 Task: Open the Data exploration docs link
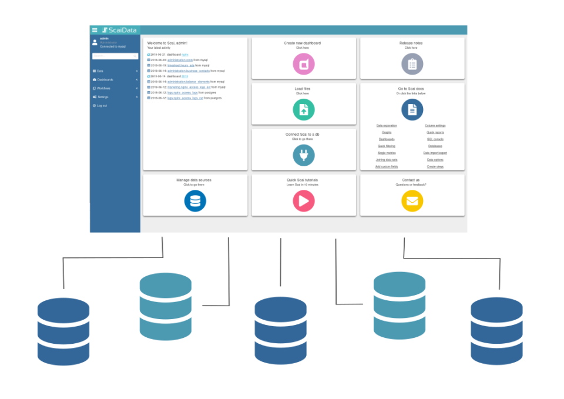386,125
